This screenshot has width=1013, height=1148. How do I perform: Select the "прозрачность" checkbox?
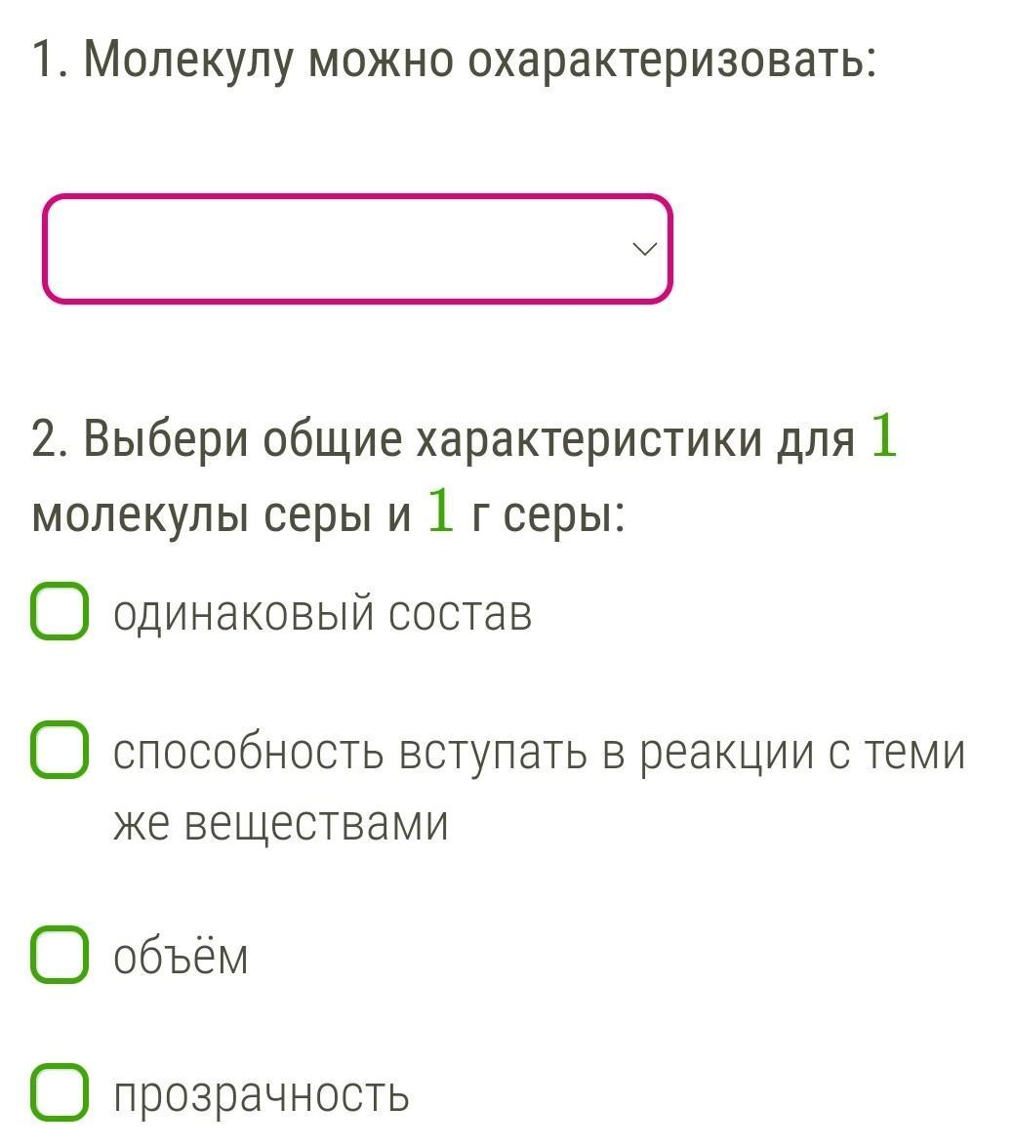60,1092
